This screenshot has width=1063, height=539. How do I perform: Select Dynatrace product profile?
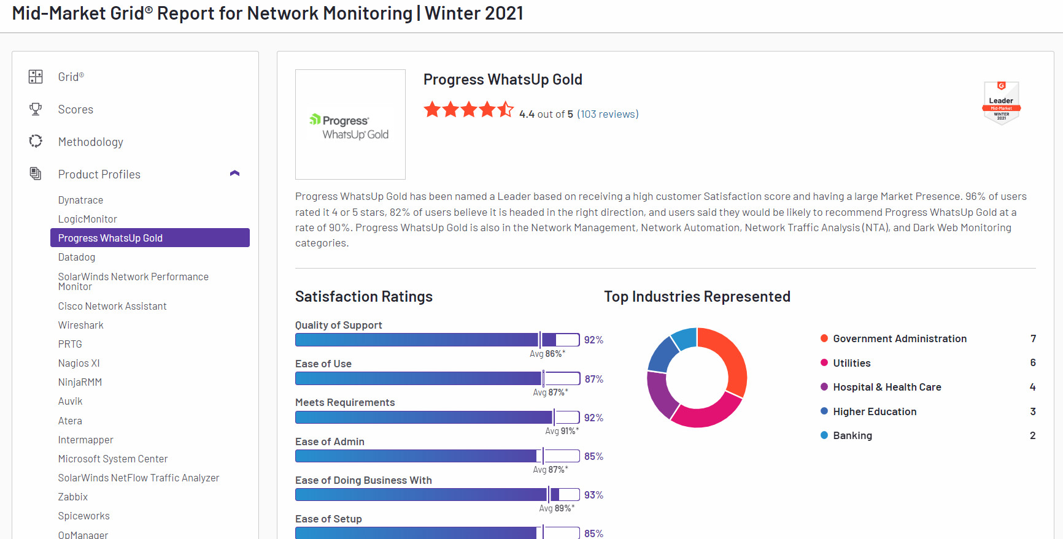tap(80, 200)
